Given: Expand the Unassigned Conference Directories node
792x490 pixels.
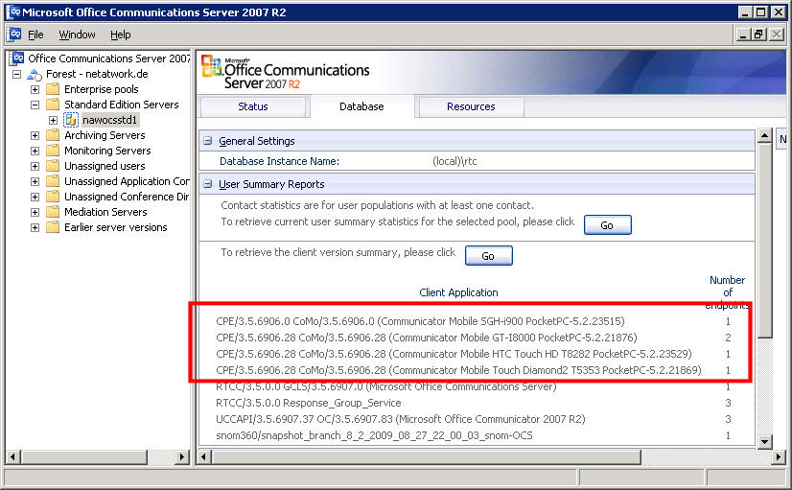Looking at the screenshot, I should point(35,197).
